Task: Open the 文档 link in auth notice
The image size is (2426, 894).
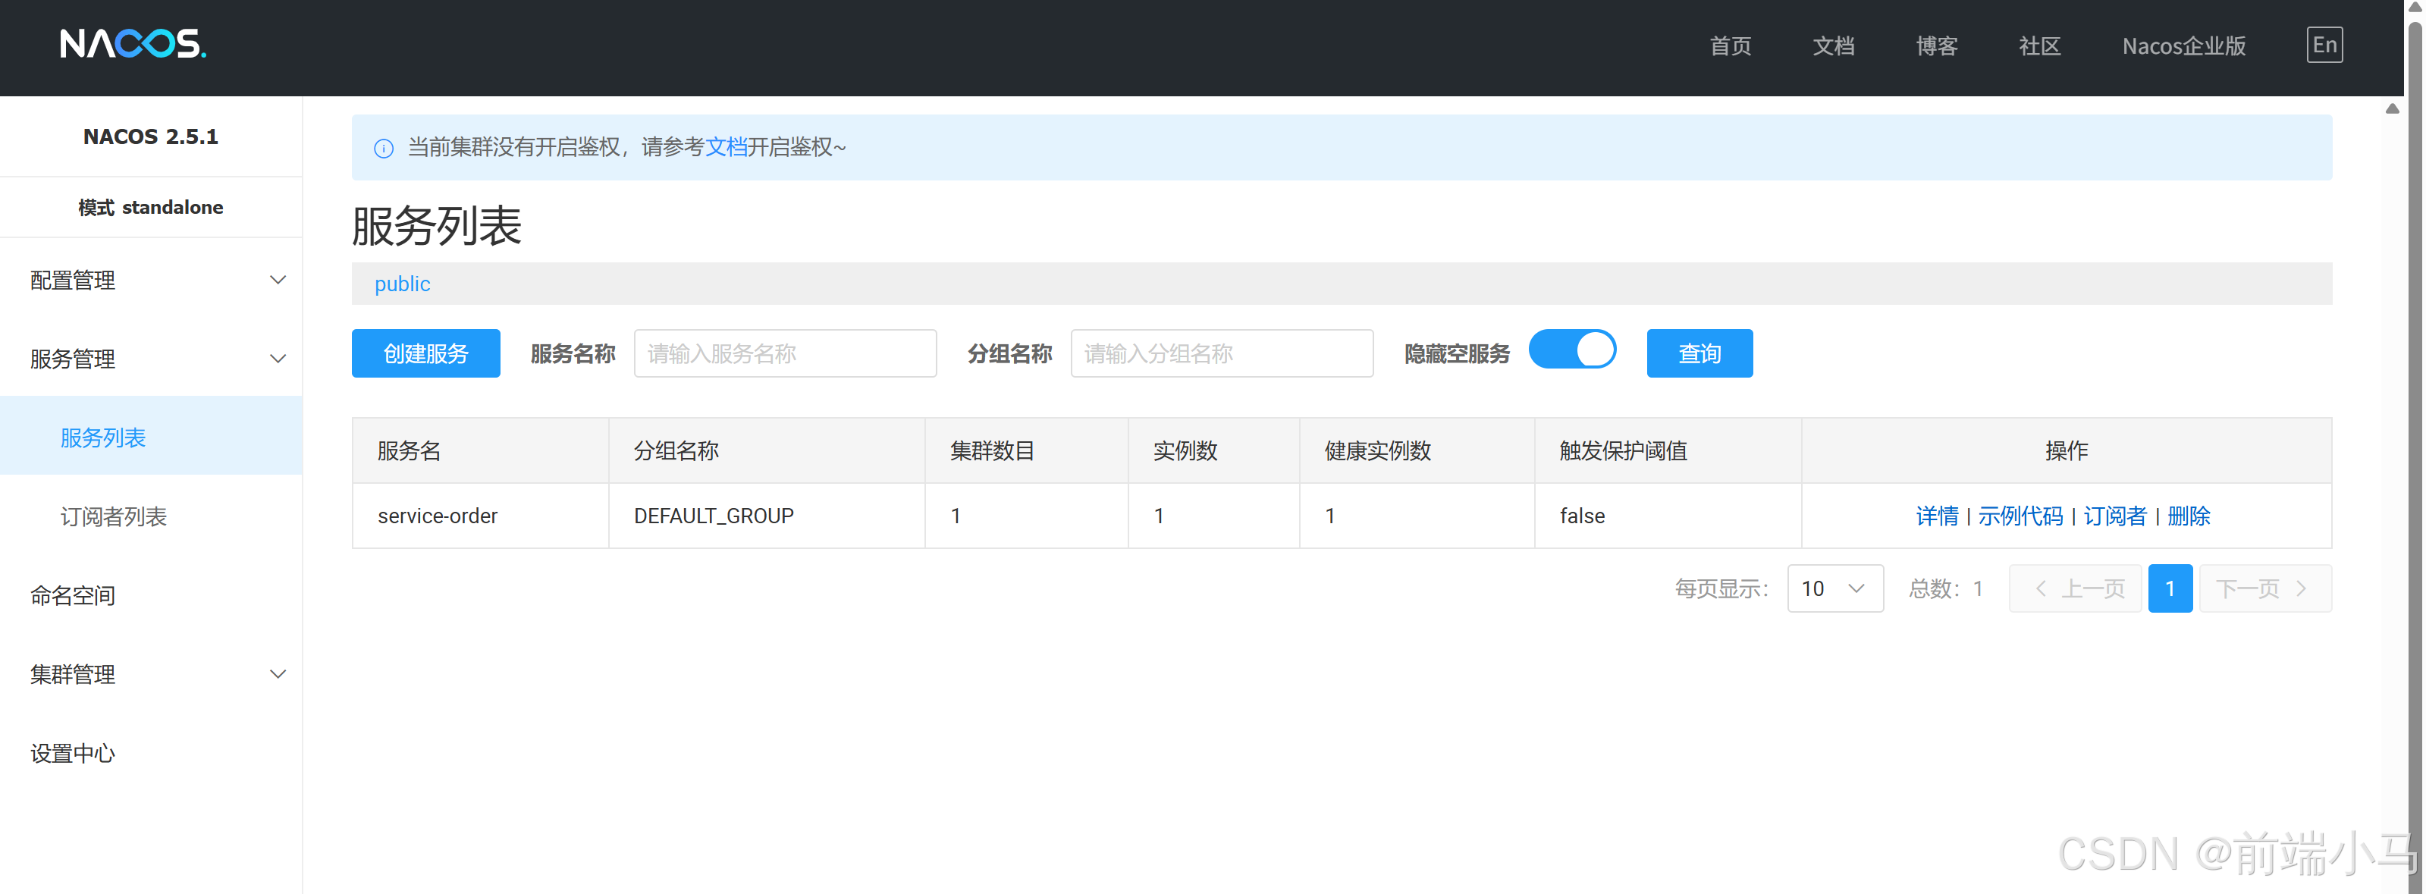Action: 726,147
